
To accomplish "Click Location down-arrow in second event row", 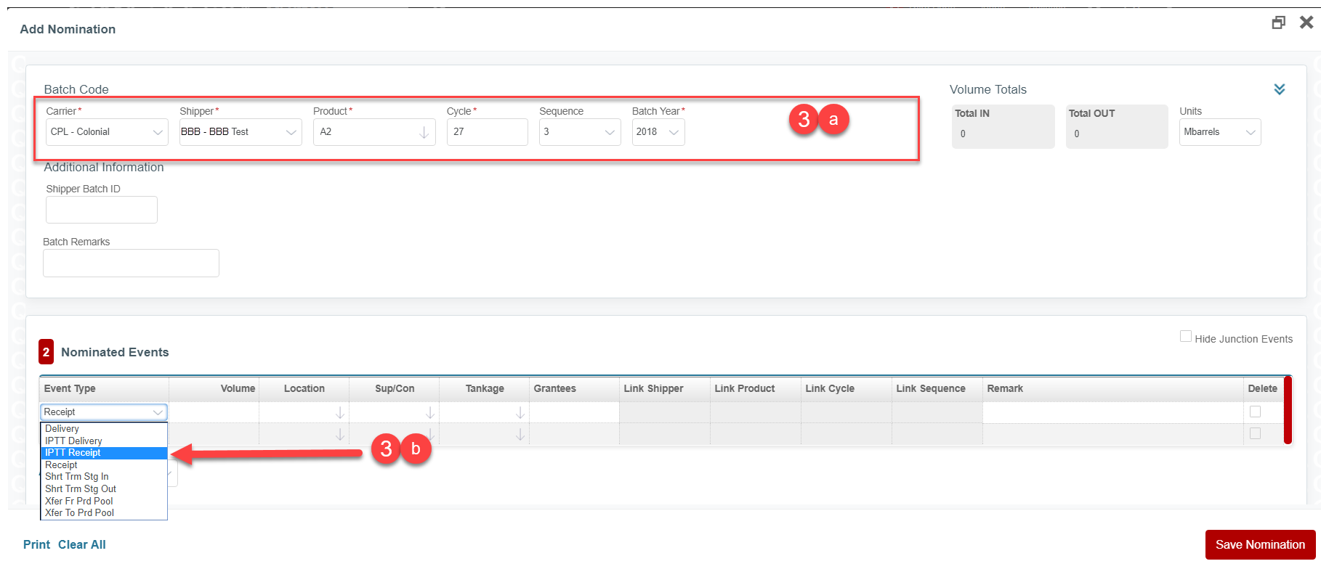I will click(x=339, y=434).
